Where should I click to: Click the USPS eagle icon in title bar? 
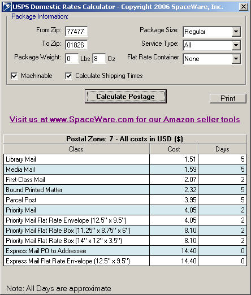pyautogui.click(x=7, y=7)
